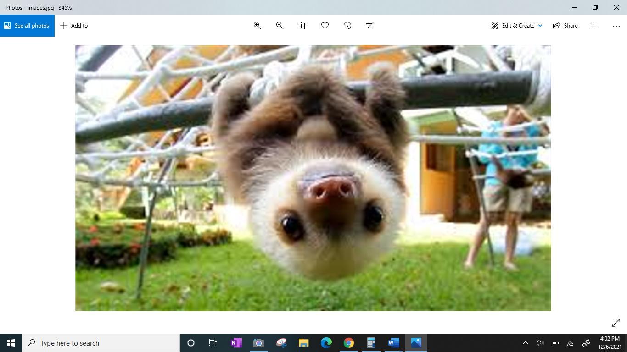Select the Crop tool icon
This screenshot has height=352, width=627.
point(370,26)
